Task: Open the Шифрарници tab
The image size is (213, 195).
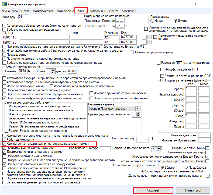Action: click(97, 11)
